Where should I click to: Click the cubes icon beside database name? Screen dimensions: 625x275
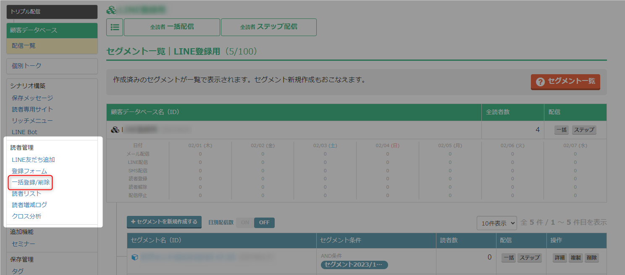[115, 130]
